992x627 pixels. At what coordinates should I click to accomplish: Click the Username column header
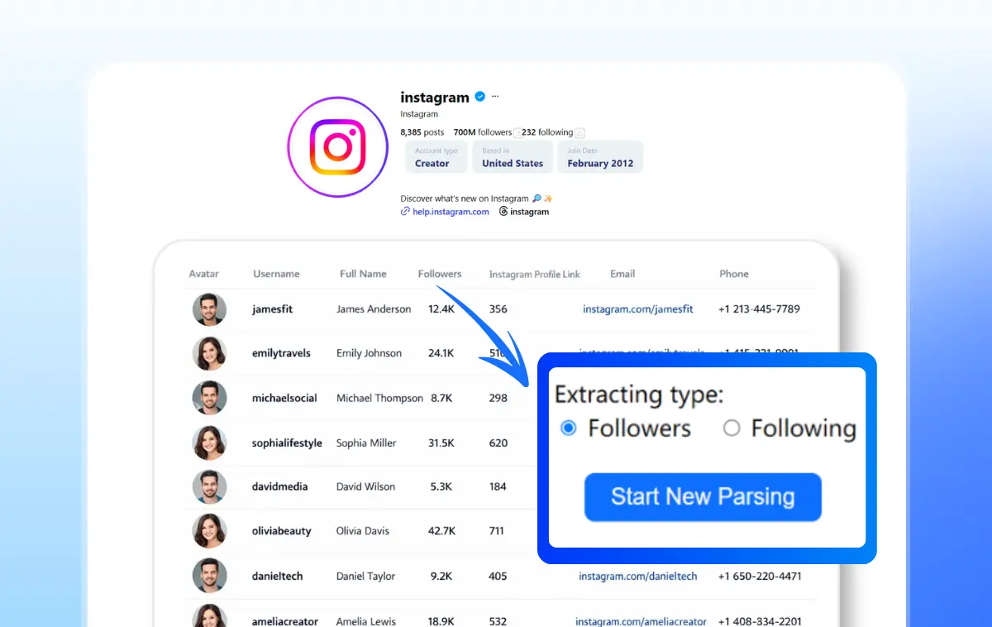point(276,274)
